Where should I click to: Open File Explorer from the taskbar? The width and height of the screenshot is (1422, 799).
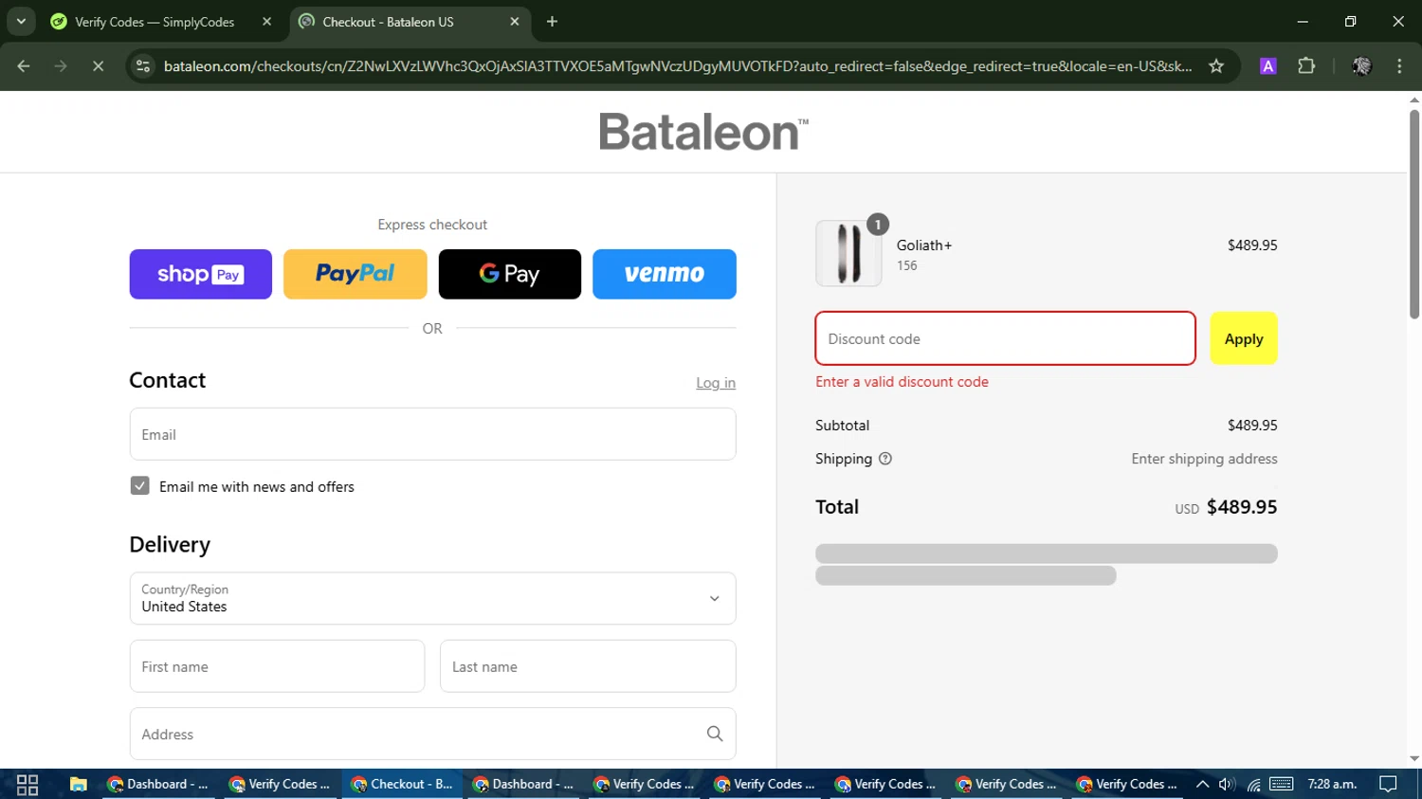pyautogui.click(x=79, y=784)
